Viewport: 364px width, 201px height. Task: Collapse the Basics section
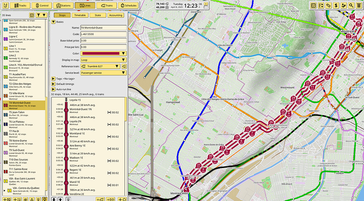(x=53, y=22)
